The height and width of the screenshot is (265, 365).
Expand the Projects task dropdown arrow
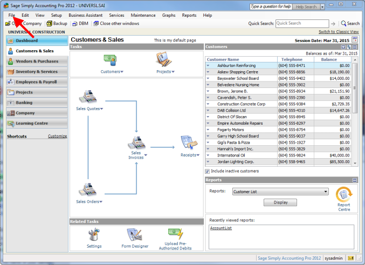(173, 72)
